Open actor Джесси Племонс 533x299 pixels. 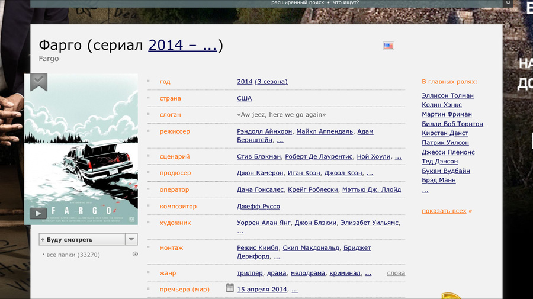[448, 152]
